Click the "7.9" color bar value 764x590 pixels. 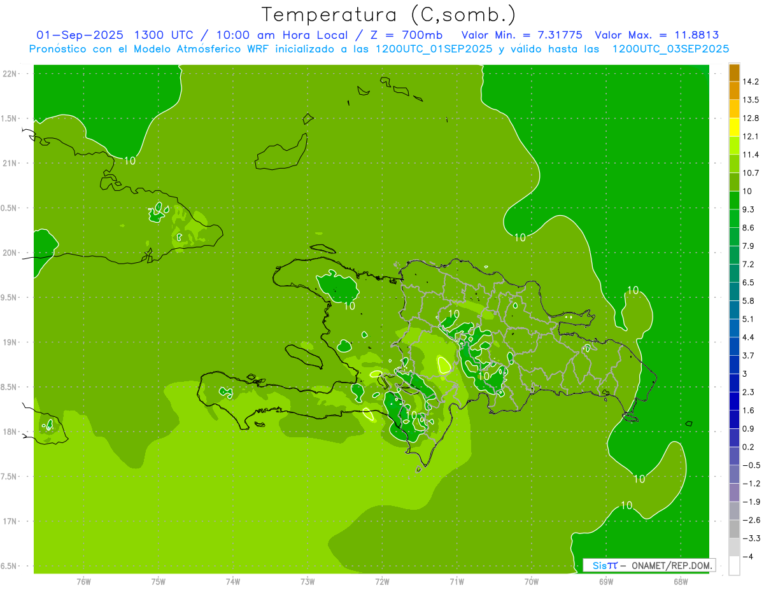pyautogui.click(x=749, y=246)
